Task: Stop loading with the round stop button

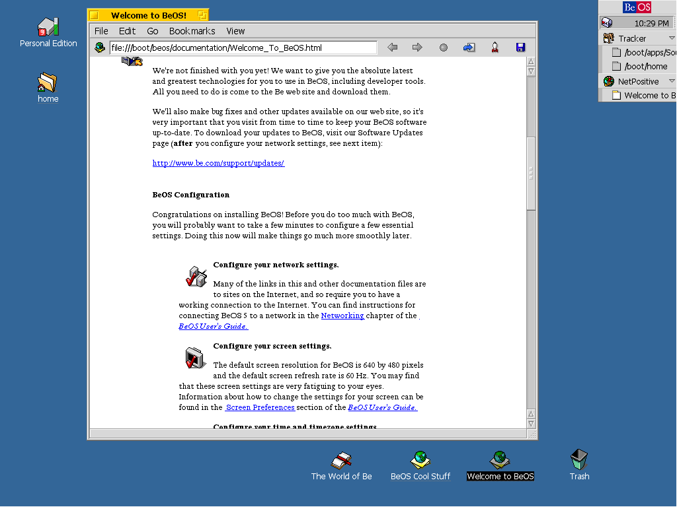Action: pos(444,48)
